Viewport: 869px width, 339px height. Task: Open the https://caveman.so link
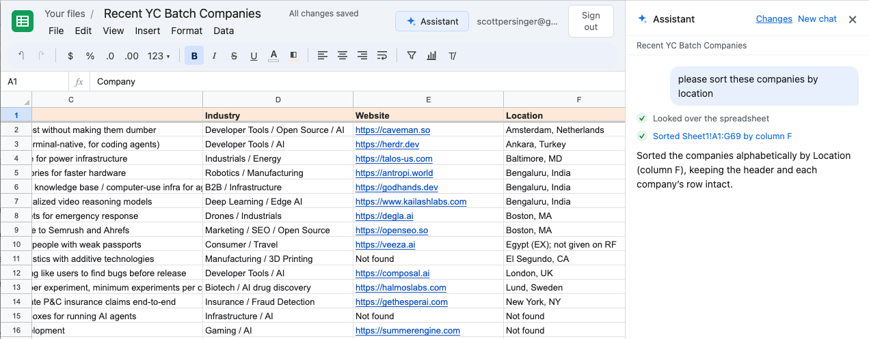pyautogui.click(x=392, y=130)
